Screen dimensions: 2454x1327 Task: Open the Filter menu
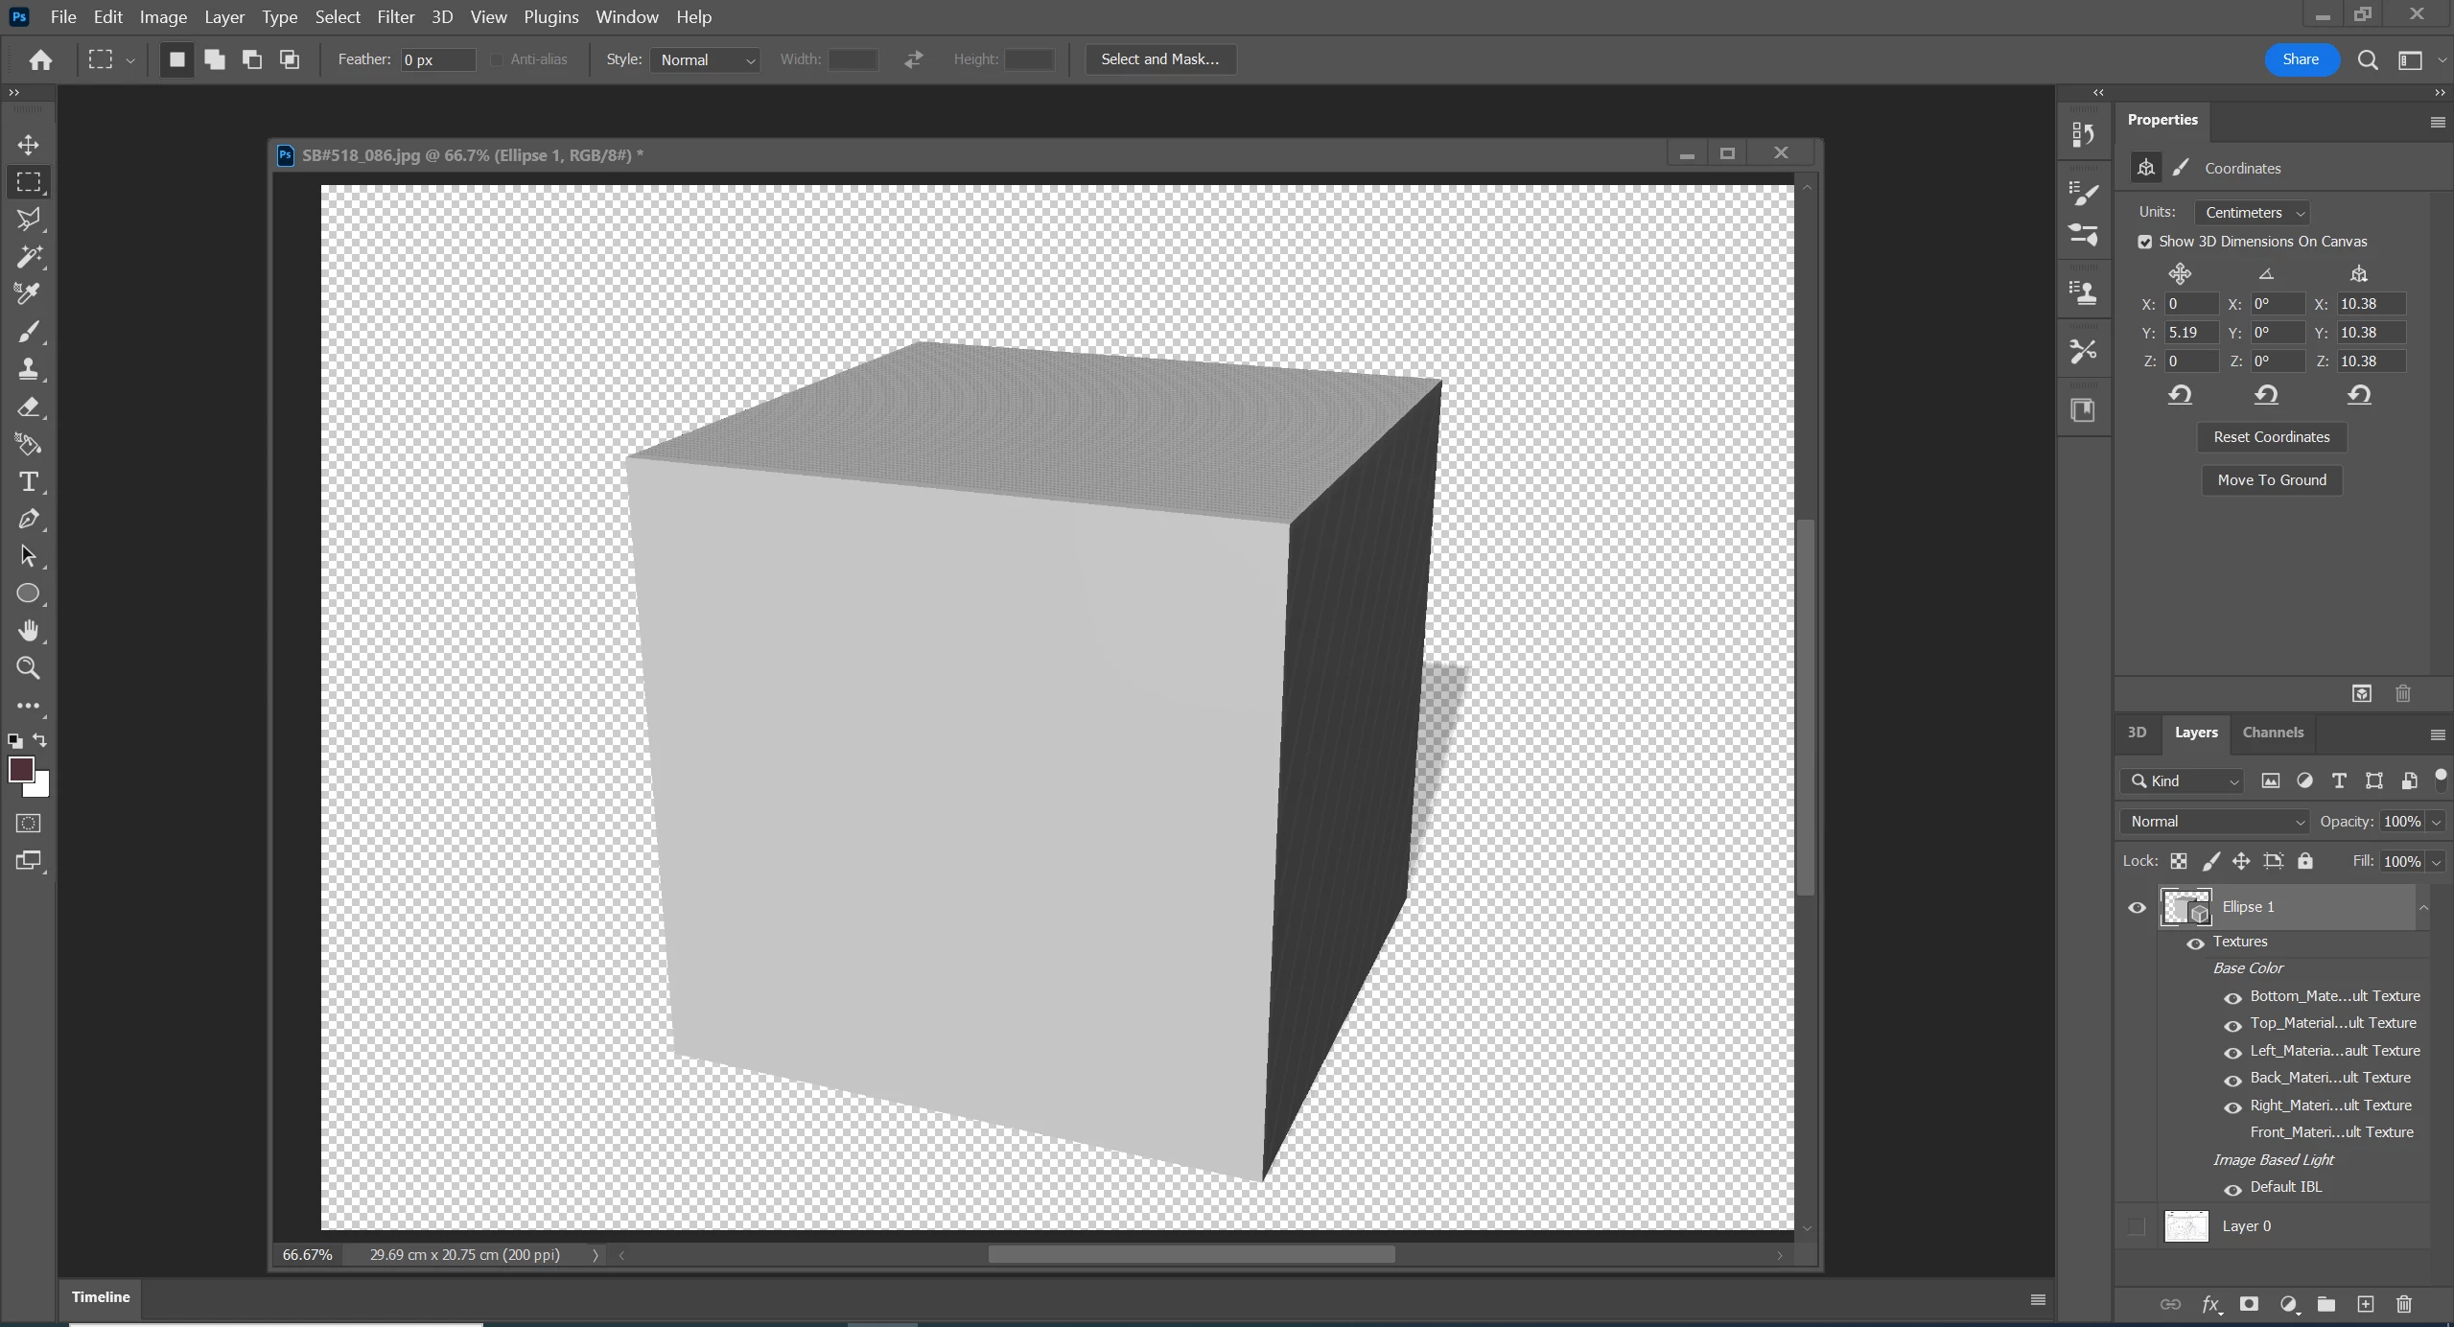point(395,17)
